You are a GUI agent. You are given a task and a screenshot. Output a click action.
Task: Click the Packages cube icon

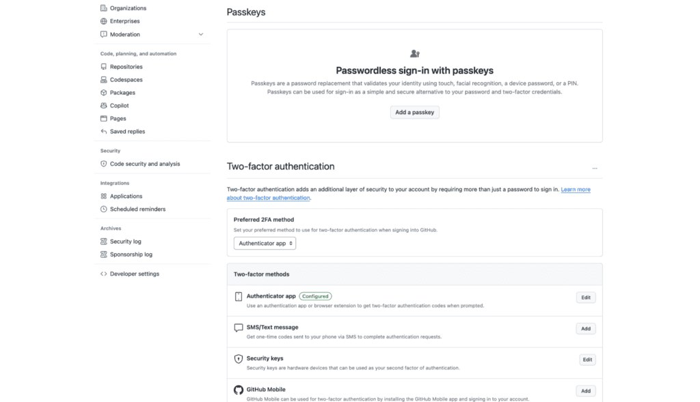pos(104,93)
